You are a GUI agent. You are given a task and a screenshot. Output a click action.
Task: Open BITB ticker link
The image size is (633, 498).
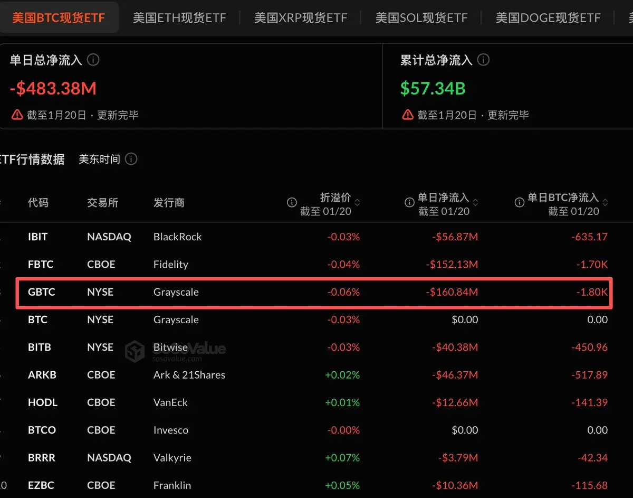(40, 347)
